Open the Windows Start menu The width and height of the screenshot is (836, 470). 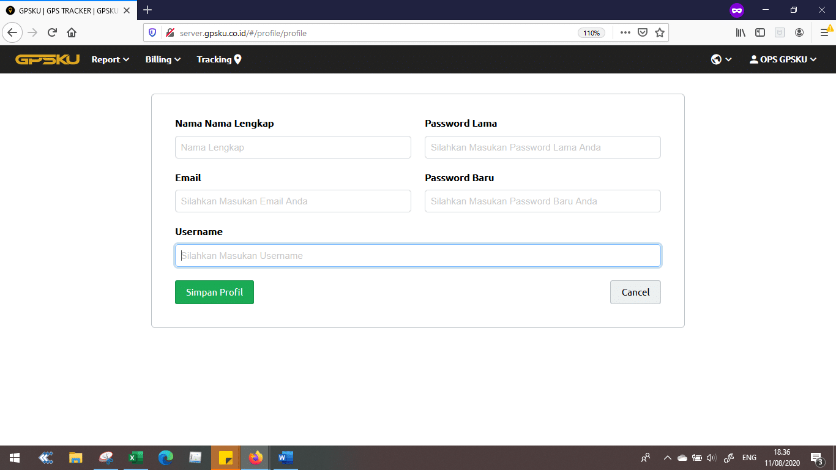pos(15,458)
